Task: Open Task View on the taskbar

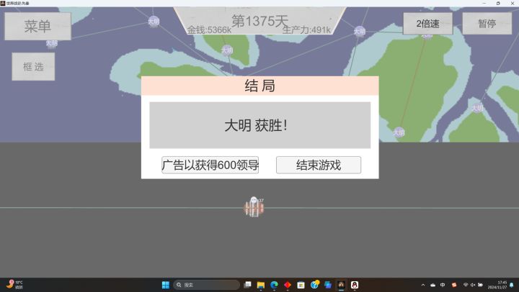Action: pyautogui.click(x=247, y=285)
